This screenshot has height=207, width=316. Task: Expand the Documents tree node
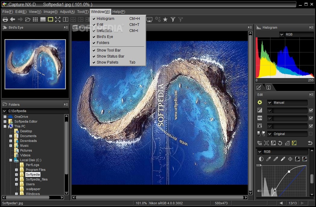11,136
